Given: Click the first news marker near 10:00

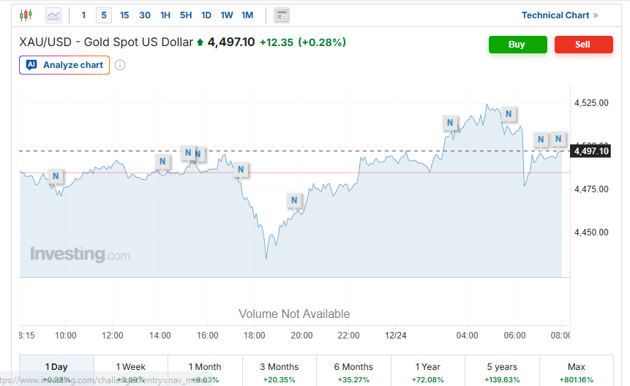Looking at the screenshot, I should pyautogui.click(x=56, y=175).
